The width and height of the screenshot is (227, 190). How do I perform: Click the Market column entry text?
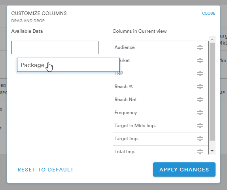click(x=125, y=60)
